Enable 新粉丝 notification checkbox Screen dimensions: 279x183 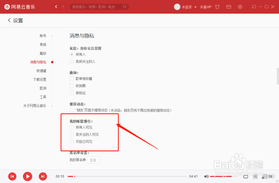click(72, 93)
